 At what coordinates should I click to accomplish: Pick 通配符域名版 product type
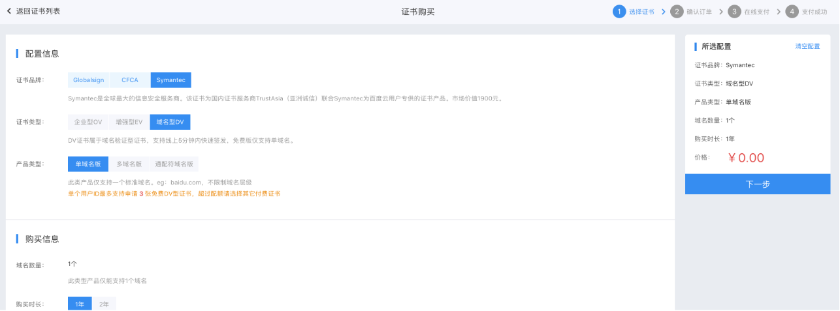pos(174,164)
